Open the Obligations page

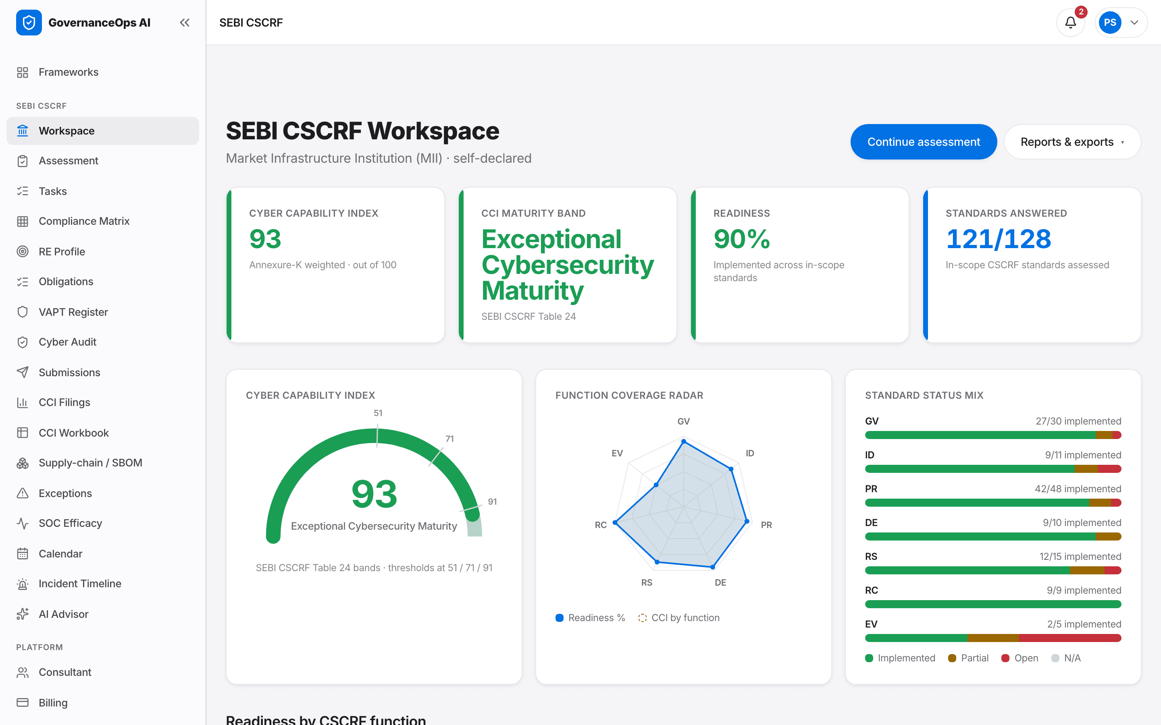[103, 282]
